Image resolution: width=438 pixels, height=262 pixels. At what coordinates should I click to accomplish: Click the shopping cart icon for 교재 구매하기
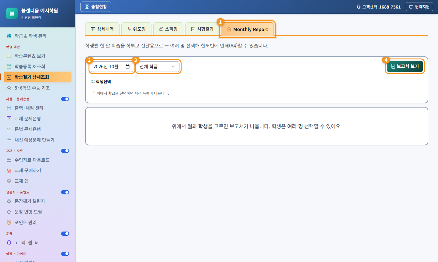[9, 170]
